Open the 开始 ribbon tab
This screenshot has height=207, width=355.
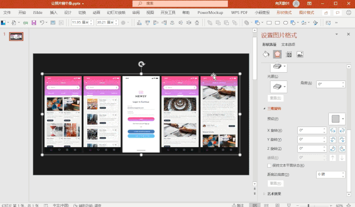click(22, 13)
